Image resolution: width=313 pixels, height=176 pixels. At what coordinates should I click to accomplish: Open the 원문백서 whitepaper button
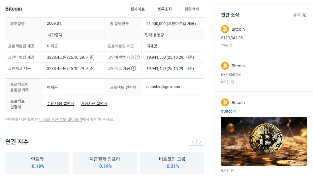tap(191, 9)
